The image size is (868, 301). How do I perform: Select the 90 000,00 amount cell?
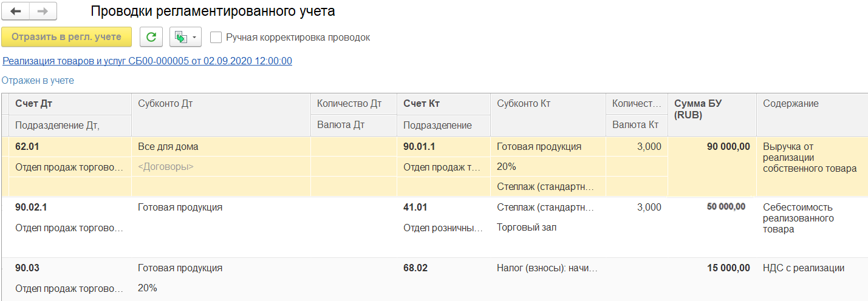712,146
